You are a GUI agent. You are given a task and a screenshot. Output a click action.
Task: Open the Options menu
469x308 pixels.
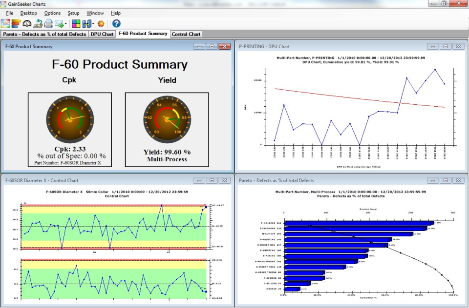point(52,13)
